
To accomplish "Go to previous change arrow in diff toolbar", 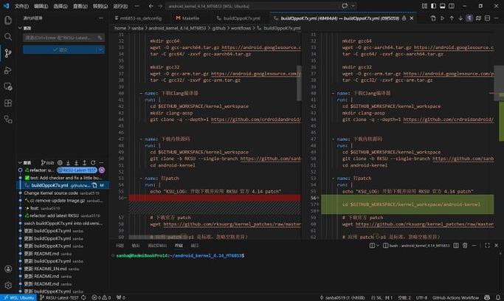I will (452, 18).
